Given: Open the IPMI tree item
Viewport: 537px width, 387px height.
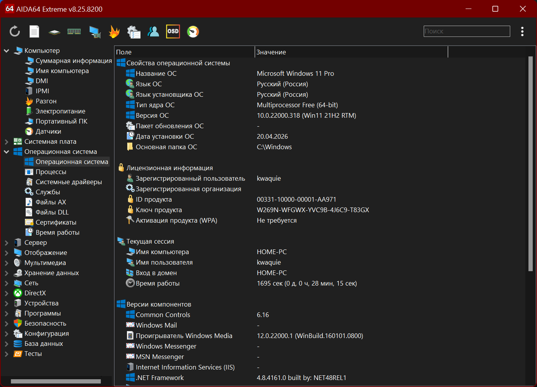Looking at the screenshot, I should 37,91.
